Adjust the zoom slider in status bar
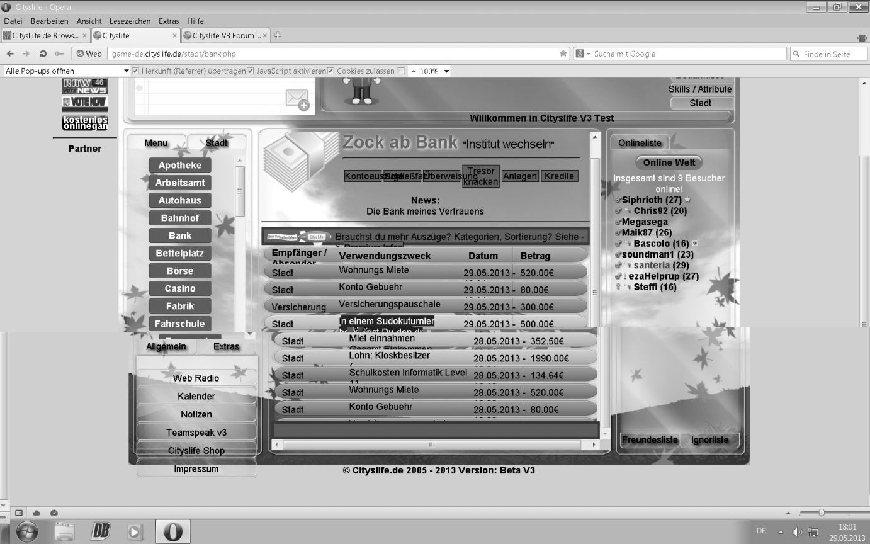 (x=821, y=513)
